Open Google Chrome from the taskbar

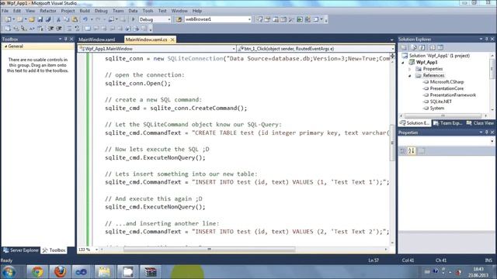(x=37, y=272)
